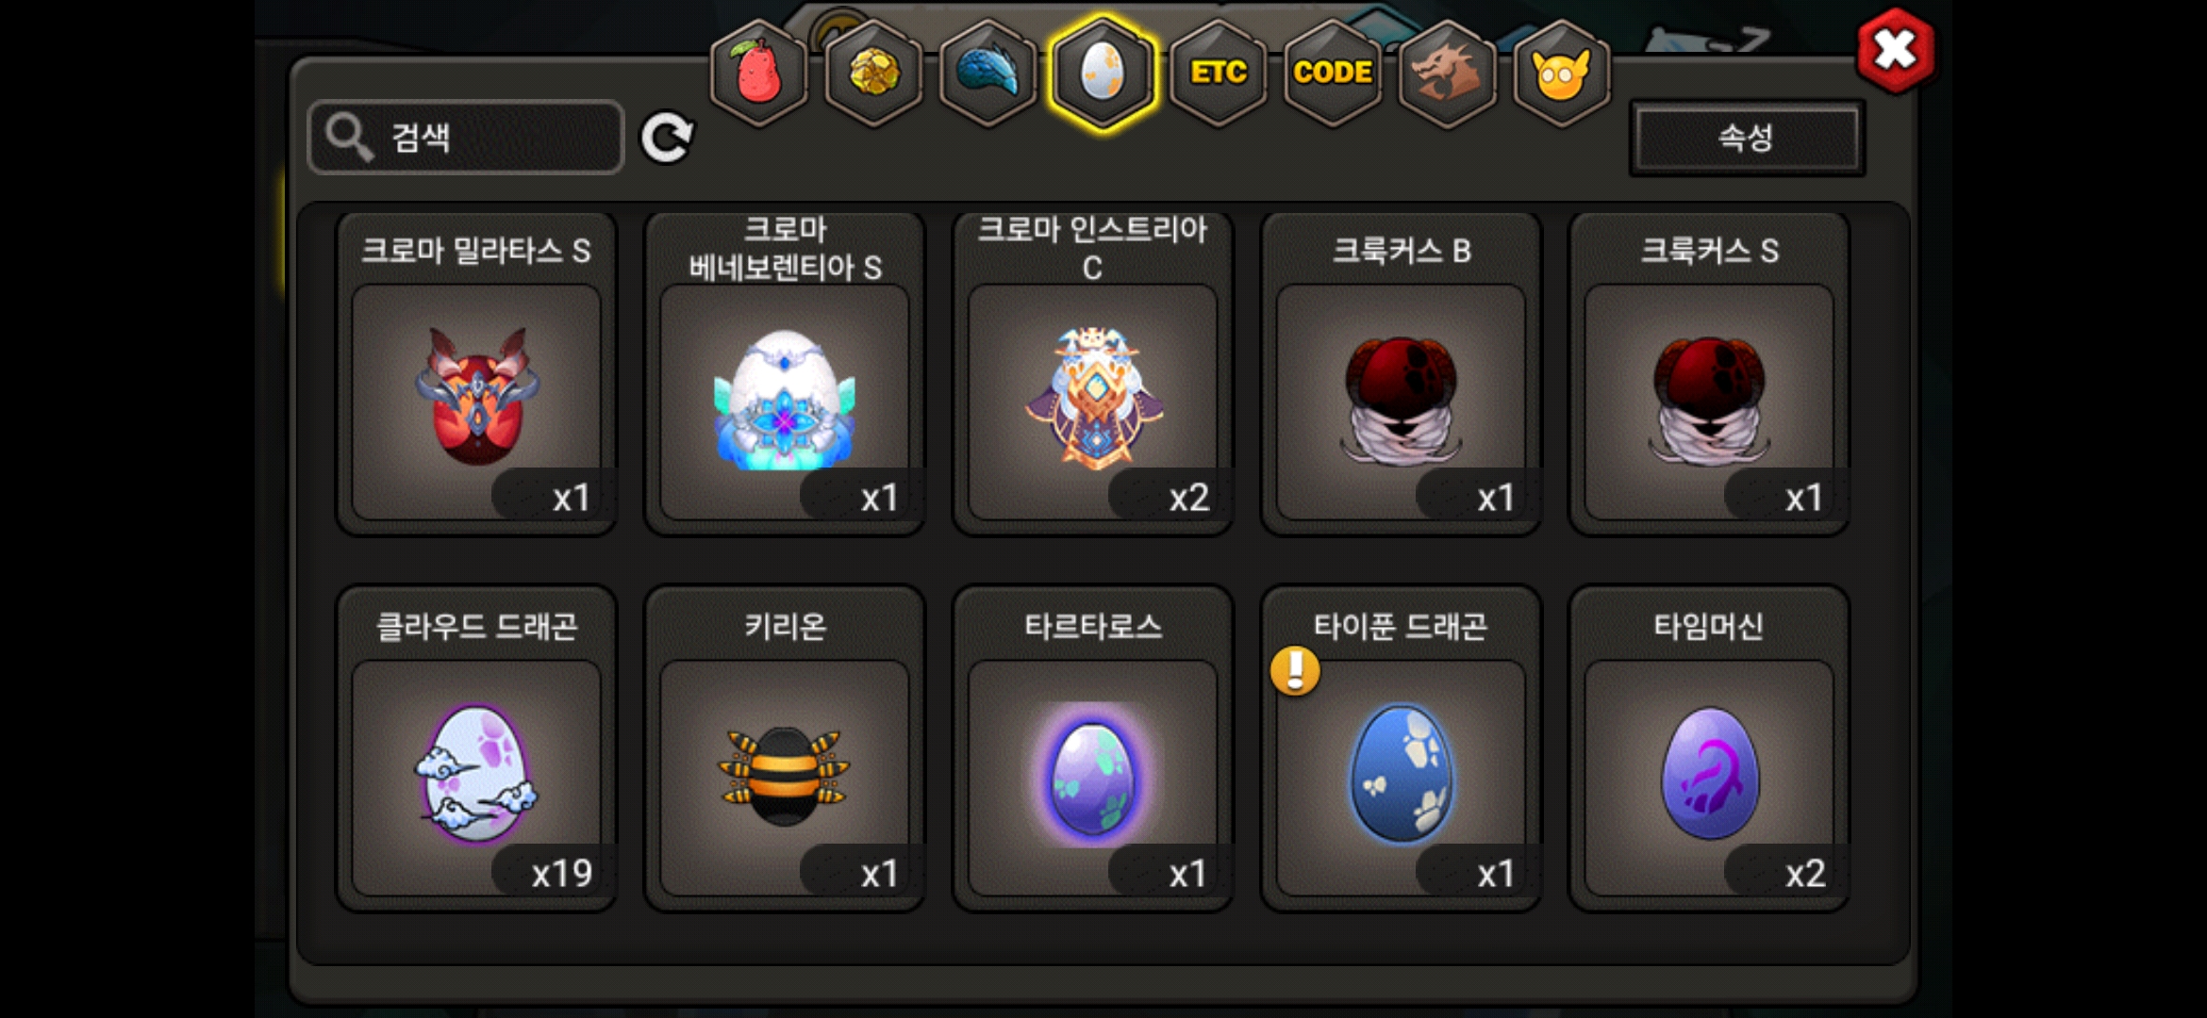Click the exclamation badge on 타이푼 드래곤

pos(1295,670)
